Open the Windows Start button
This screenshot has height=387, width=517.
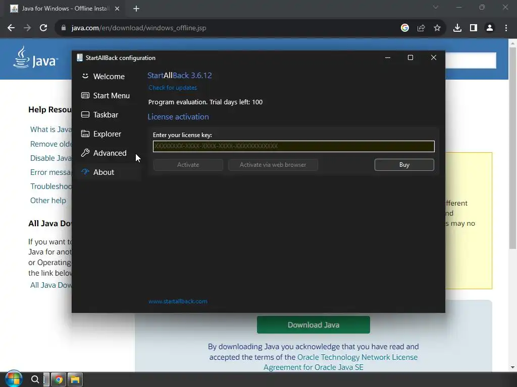tap(14, 379)
